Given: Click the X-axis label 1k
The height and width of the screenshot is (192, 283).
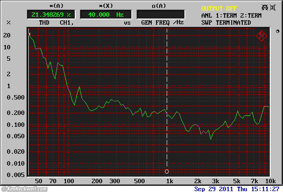Looking at the screenshot, I should coord(169,181).
